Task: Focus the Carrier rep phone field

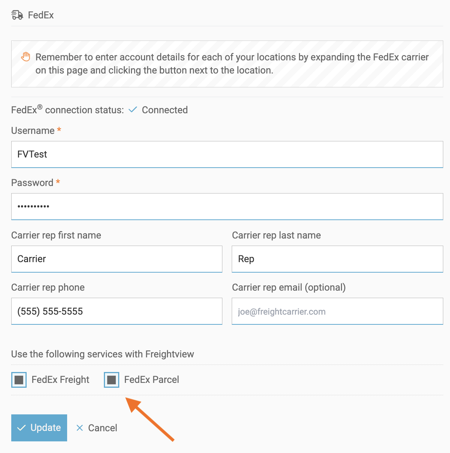Action: click(117, 311)
